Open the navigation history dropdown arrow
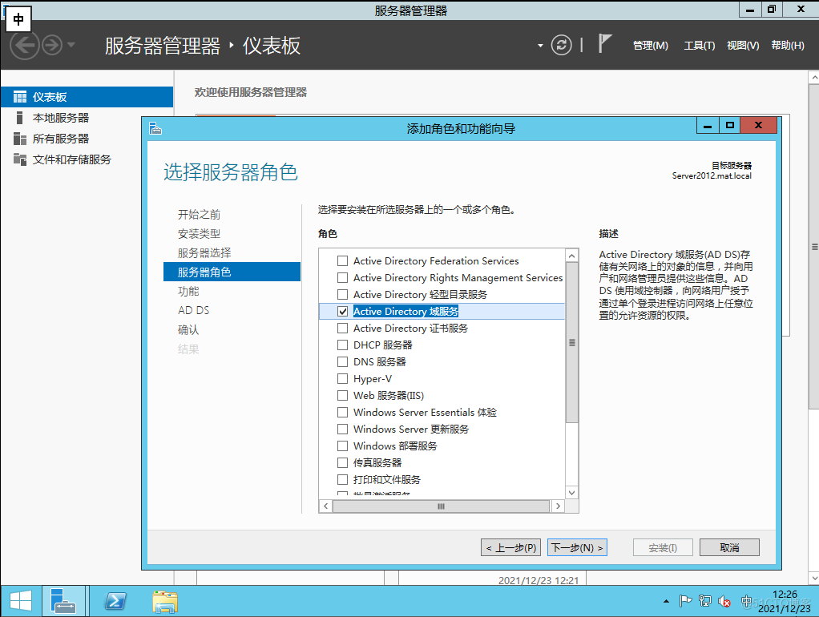819x617 pixels. click(71, 44)
